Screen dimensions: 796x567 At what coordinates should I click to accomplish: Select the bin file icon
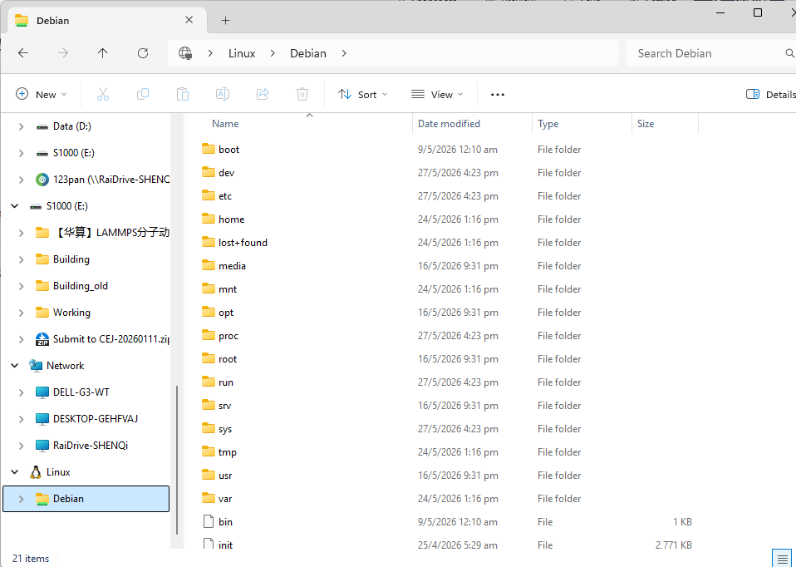pos(208,521)
